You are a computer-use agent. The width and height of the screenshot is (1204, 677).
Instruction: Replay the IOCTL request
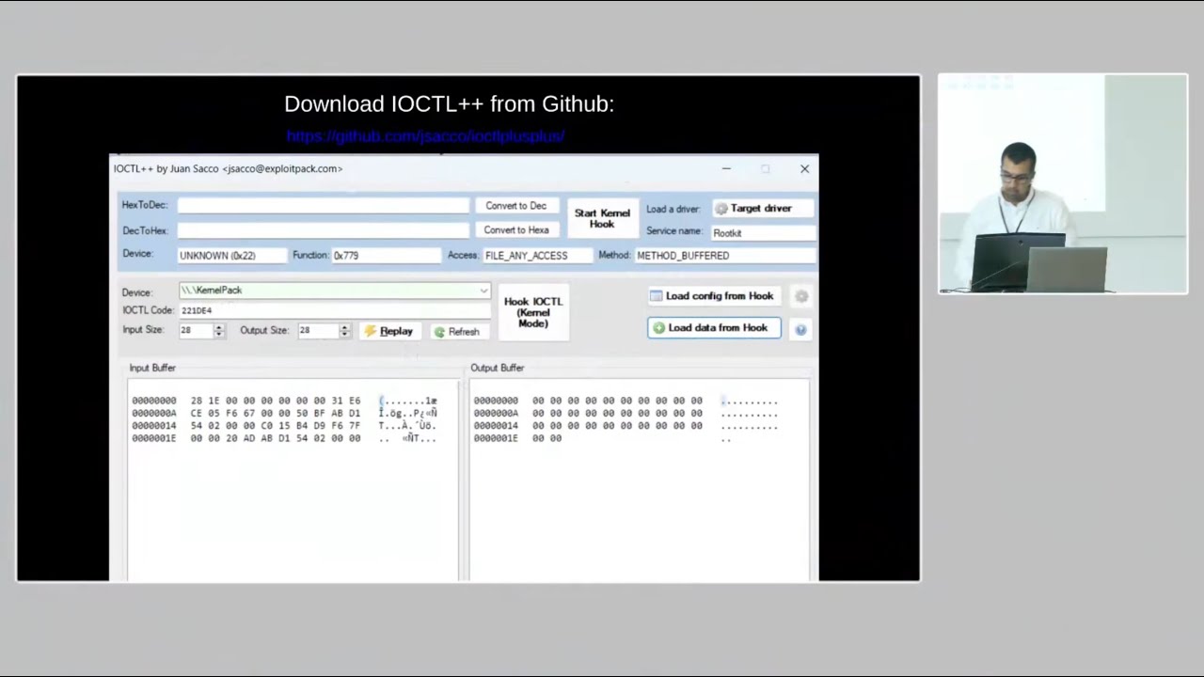(x=388, y=331)
